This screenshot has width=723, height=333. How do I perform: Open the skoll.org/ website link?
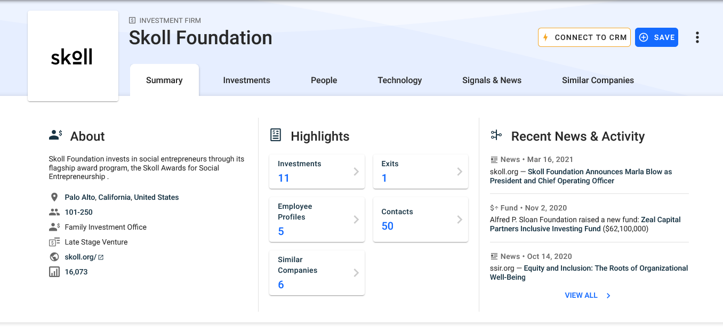pyautogui.click(x=81, y=257)
